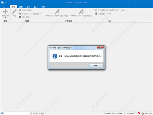Click the red magnet status icon

point(139,113)
